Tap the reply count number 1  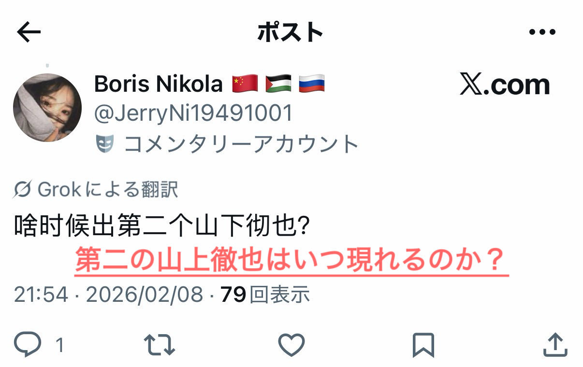[x=60, y=345]
